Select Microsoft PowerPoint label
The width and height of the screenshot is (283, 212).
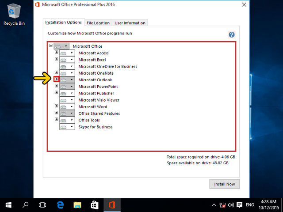tap(98, 87)
